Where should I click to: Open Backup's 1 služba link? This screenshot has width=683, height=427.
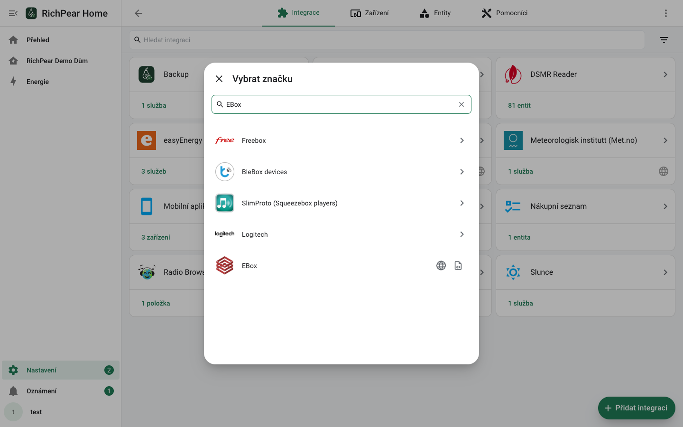tap(154, 105)
